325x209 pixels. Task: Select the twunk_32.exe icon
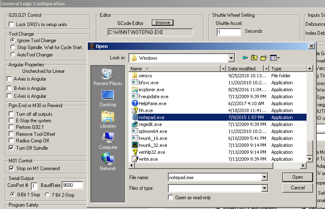135,145
